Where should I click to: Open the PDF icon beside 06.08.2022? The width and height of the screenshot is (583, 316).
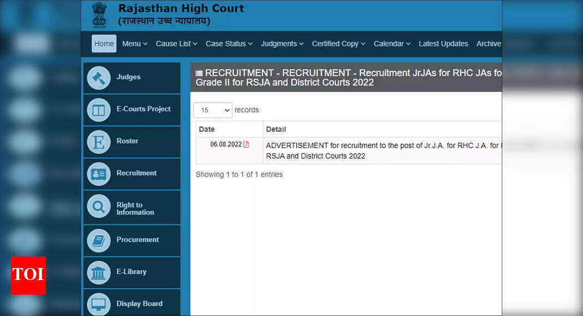[x=246, y=144]
